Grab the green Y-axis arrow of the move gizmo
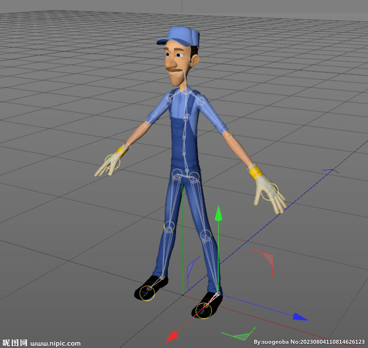368x348 pixels. tap(218, 213)
